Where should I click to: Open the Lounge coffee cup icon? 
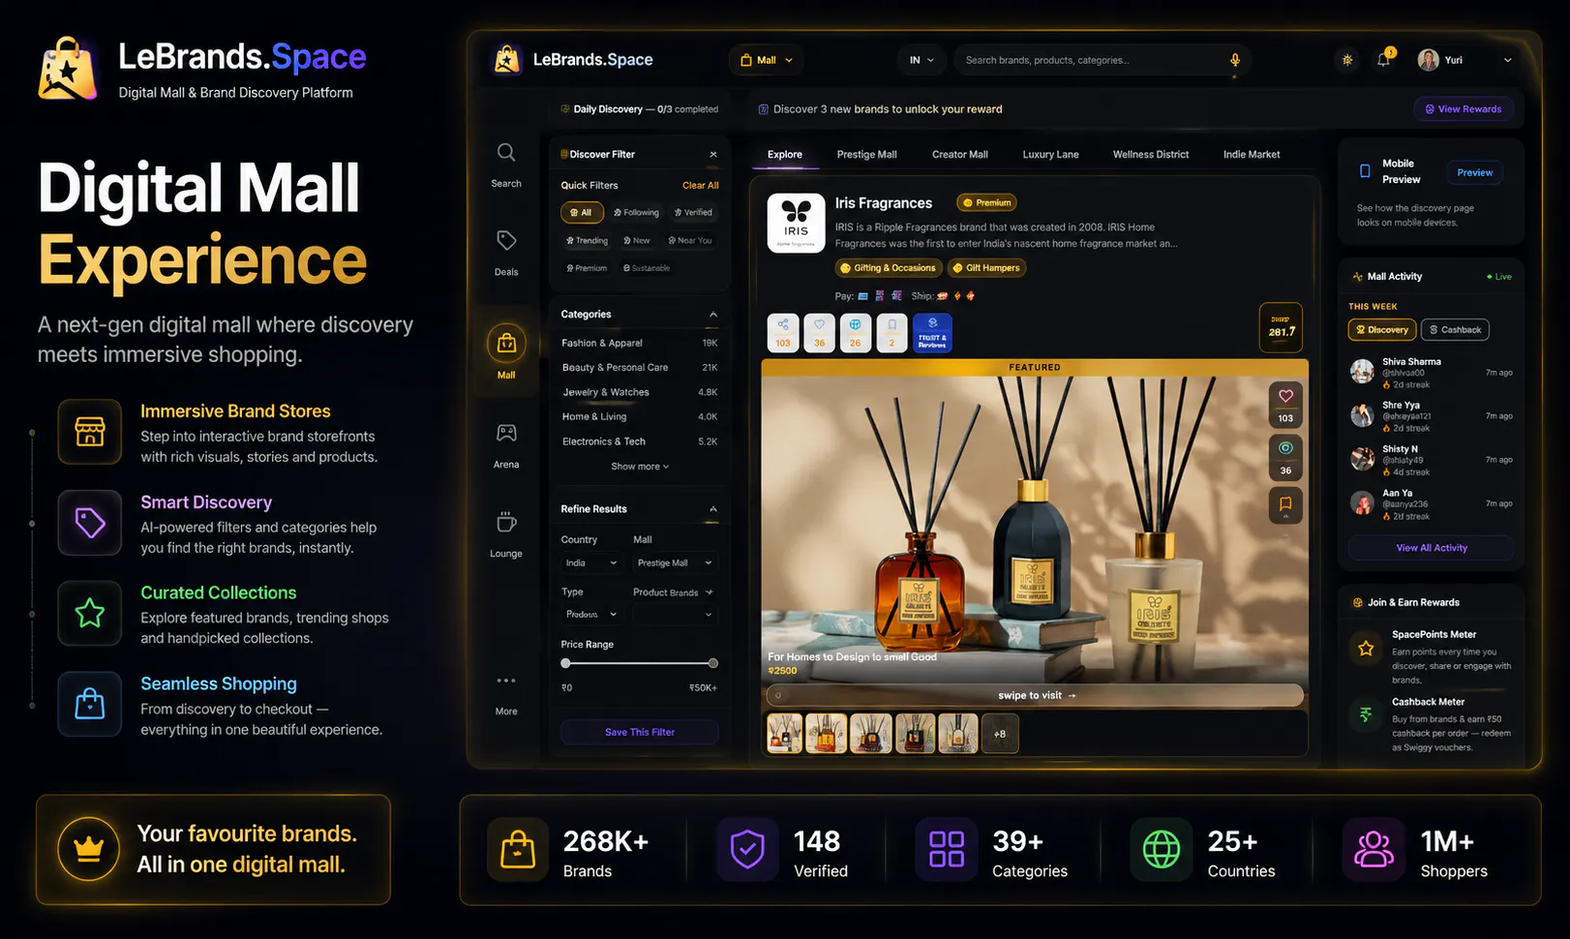[506, 522]
